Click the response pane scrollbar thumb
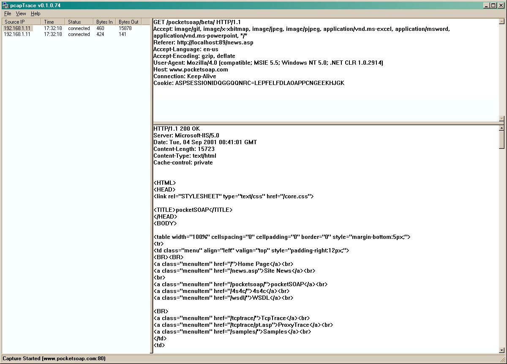Viewport: 507px width, 364px height. (502, 140)
